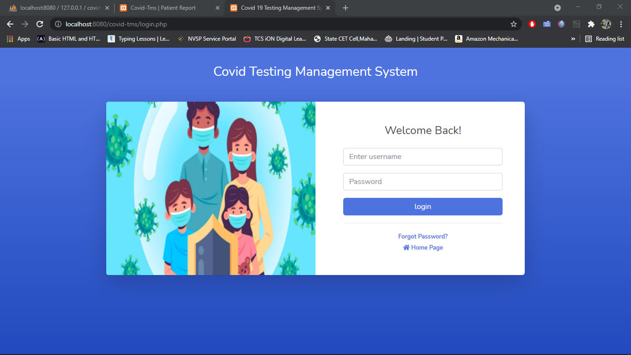Screen dimensions: 631x355
Task: Click the Chrome profile avatar
Action: [606, 24]
